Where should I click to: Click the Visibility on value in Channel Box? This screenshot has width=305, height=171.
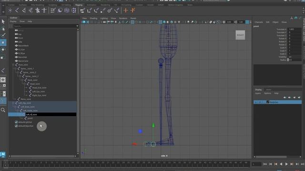[x=295, y=57]
